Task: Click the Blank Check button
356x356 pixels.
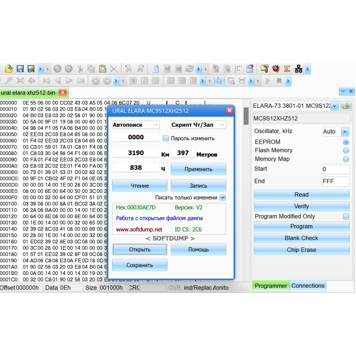Action: pyautogui.click(x=301, y=238)
